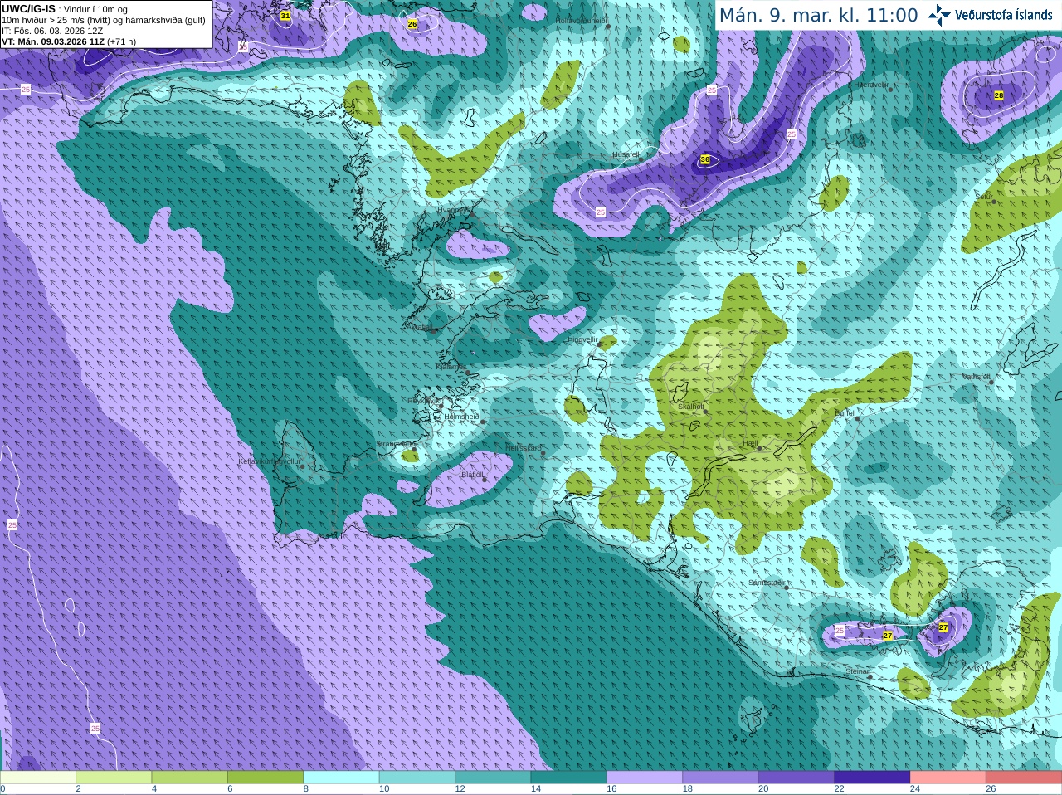This screenshot has width=1062, height=795.
Task: Click the light teal 10–12 m/s legend swatch
Action: coord(417,778)
